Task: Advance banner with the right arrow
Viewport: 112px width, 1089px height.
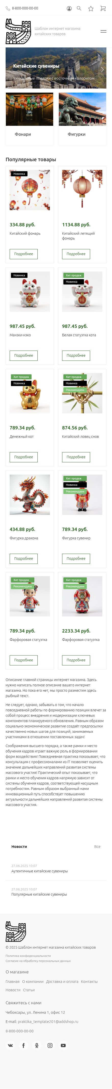Action: [x=102, y=69]
